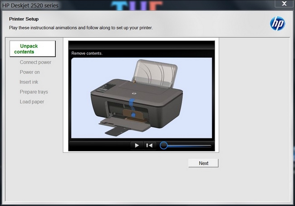Click the Printer Setup heading
Image resolution: width=295 pixels, height=206 pixels.
tap(24, 19)
